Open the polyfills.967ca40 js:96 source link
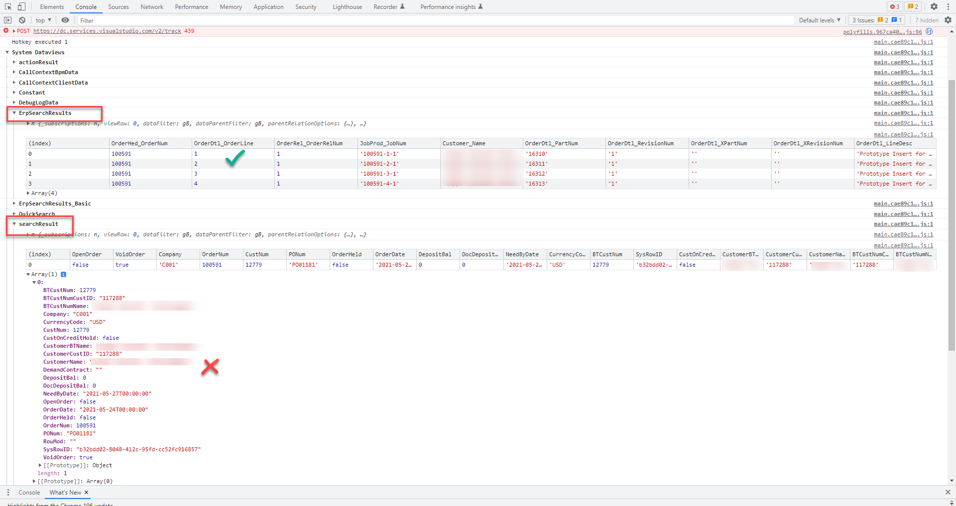 [x=882, y=32]
